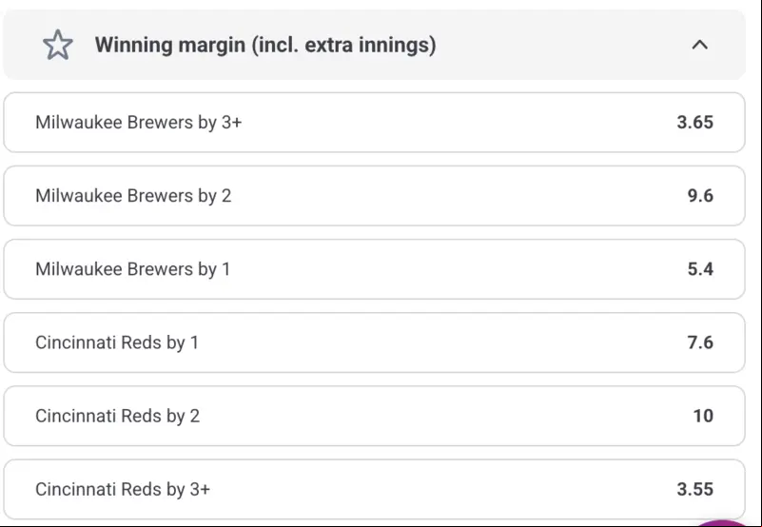
Task: Click the Winning margin (incl. extra innings) title
Action: [x=265, y=45]
